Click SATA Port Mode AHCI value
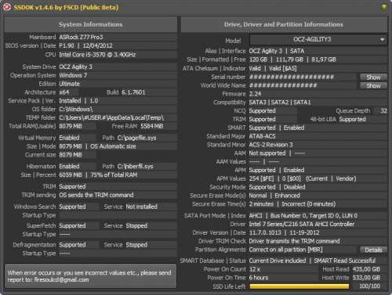The height and width of the screenshot is (295, 392). [256, 216]
